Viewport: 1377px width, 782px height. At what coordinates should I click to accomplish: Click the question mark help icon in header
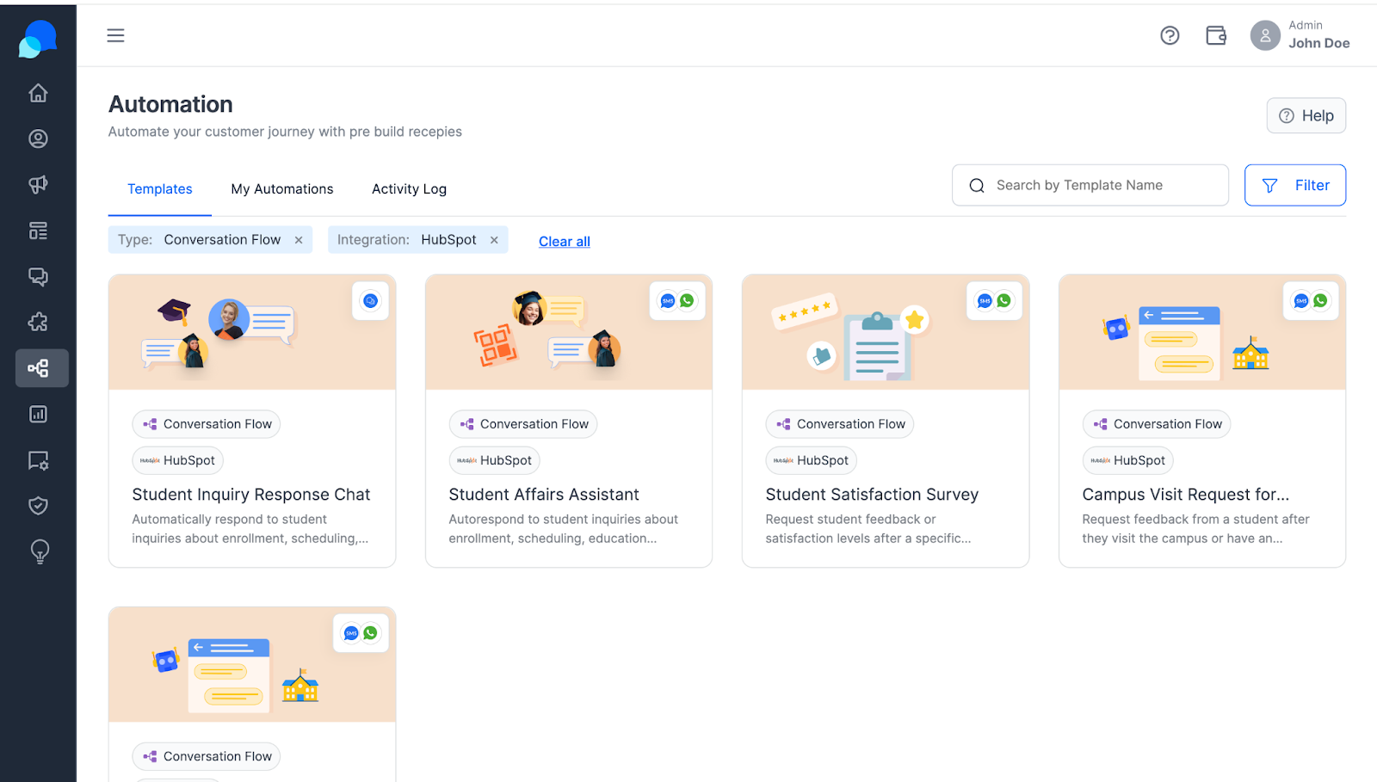pyautogui.click(x=1170, y=35)
